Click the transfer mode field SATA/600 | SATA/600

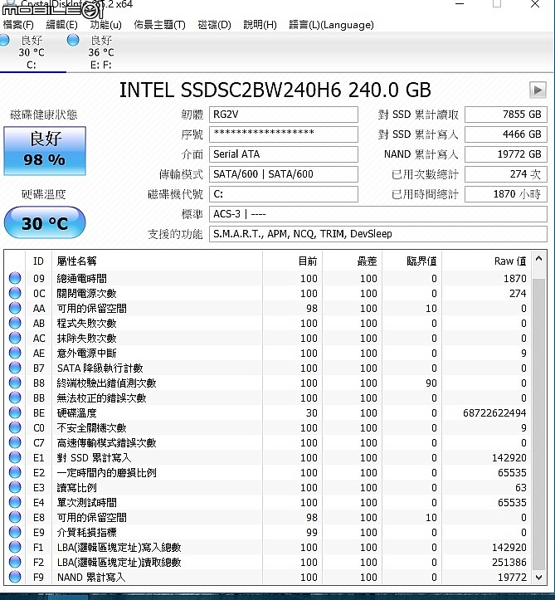coord(284,174)
